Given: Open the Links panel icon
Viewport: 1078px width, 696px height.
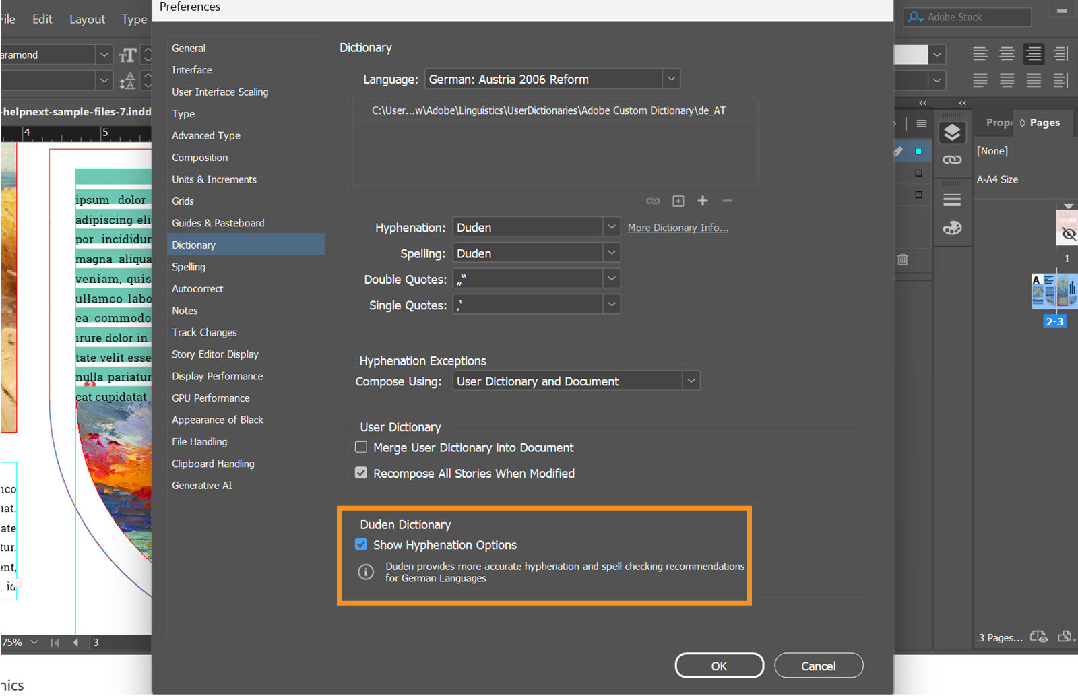Looking at the screenshot, I should 952,160.
